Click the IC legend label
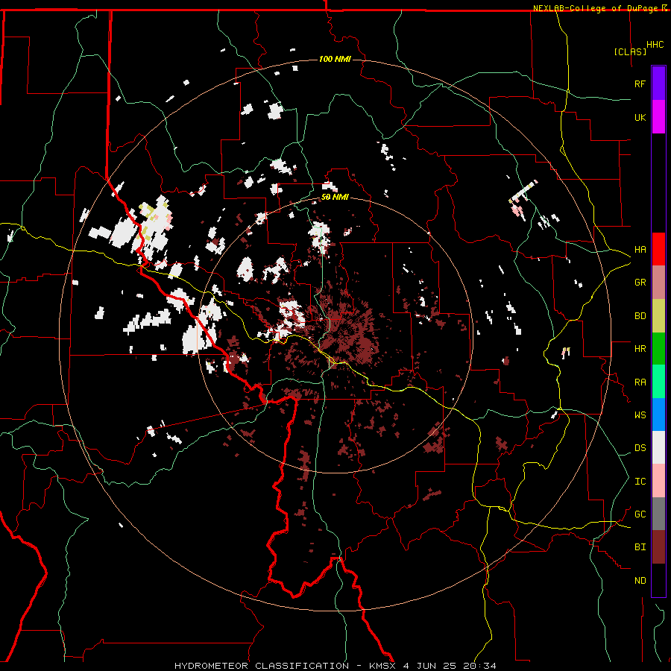 click(x=640, y=482)
